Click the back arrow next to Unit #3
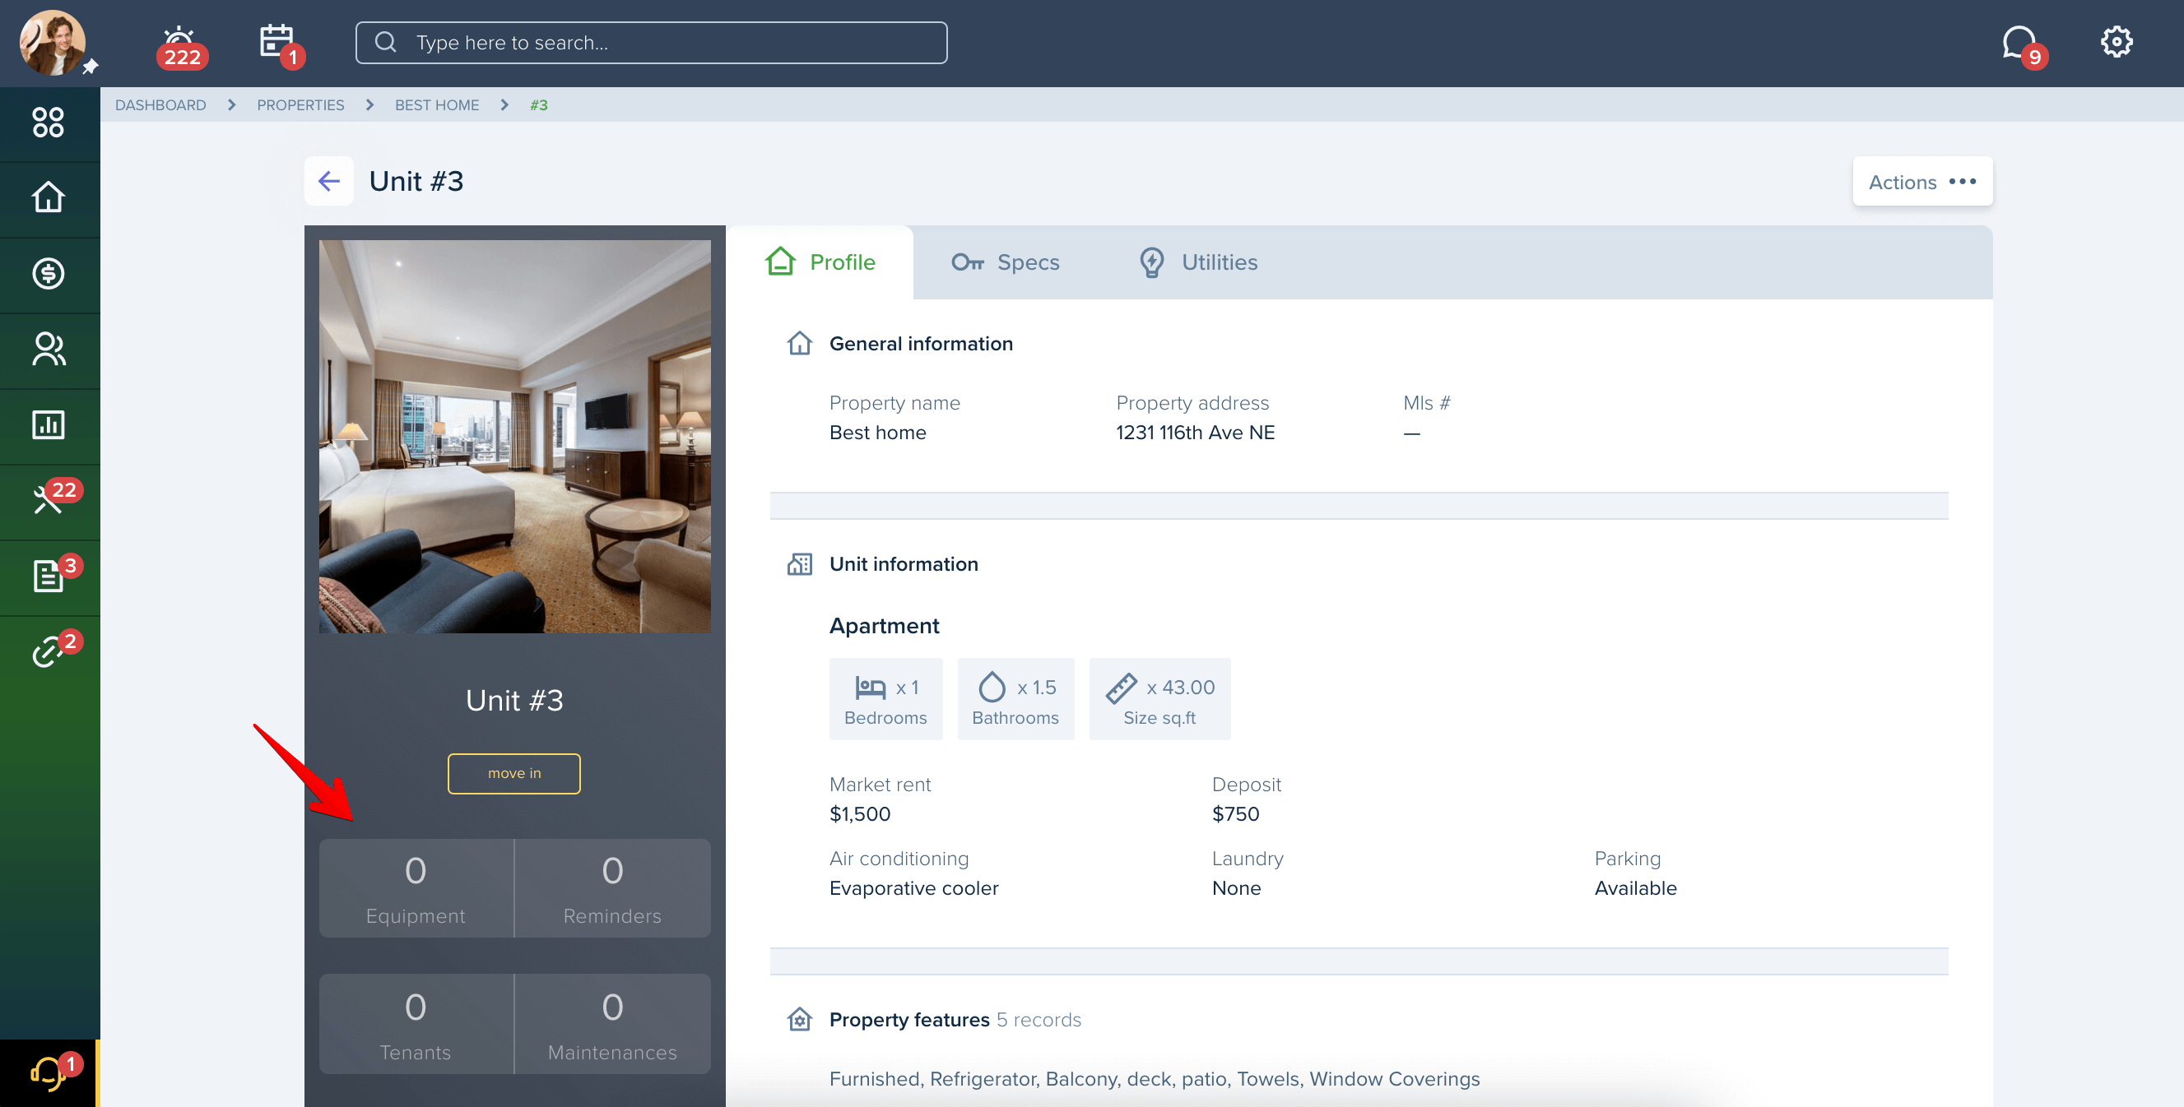 point(329,181)
